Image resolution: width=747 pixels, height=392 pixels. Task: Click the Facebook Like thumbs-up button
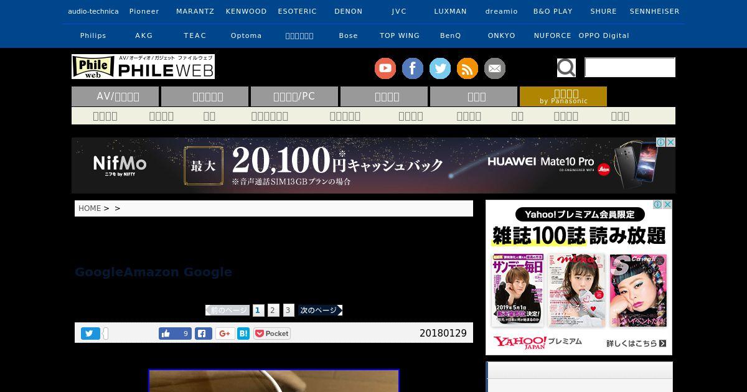pyautogui.click(x=175, y=334)
